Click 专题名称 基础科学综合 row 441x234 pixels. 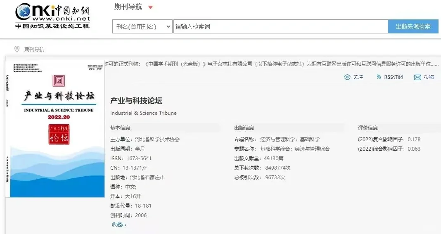click(x=282, y=149)
